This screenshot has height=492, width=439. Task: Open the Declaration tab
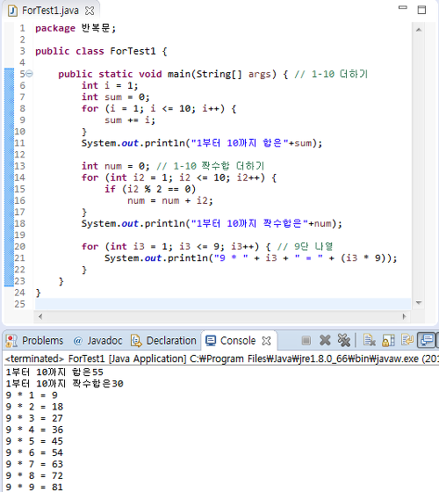[x=163, y=341]
